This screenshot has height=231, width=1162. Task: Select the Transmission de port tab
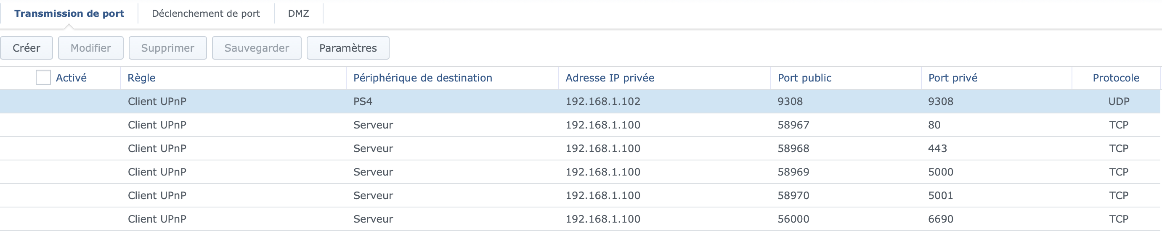[x=69, y=13]
